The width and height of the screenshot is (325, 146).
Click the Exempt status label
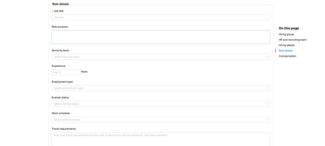(x=60, y=97)
